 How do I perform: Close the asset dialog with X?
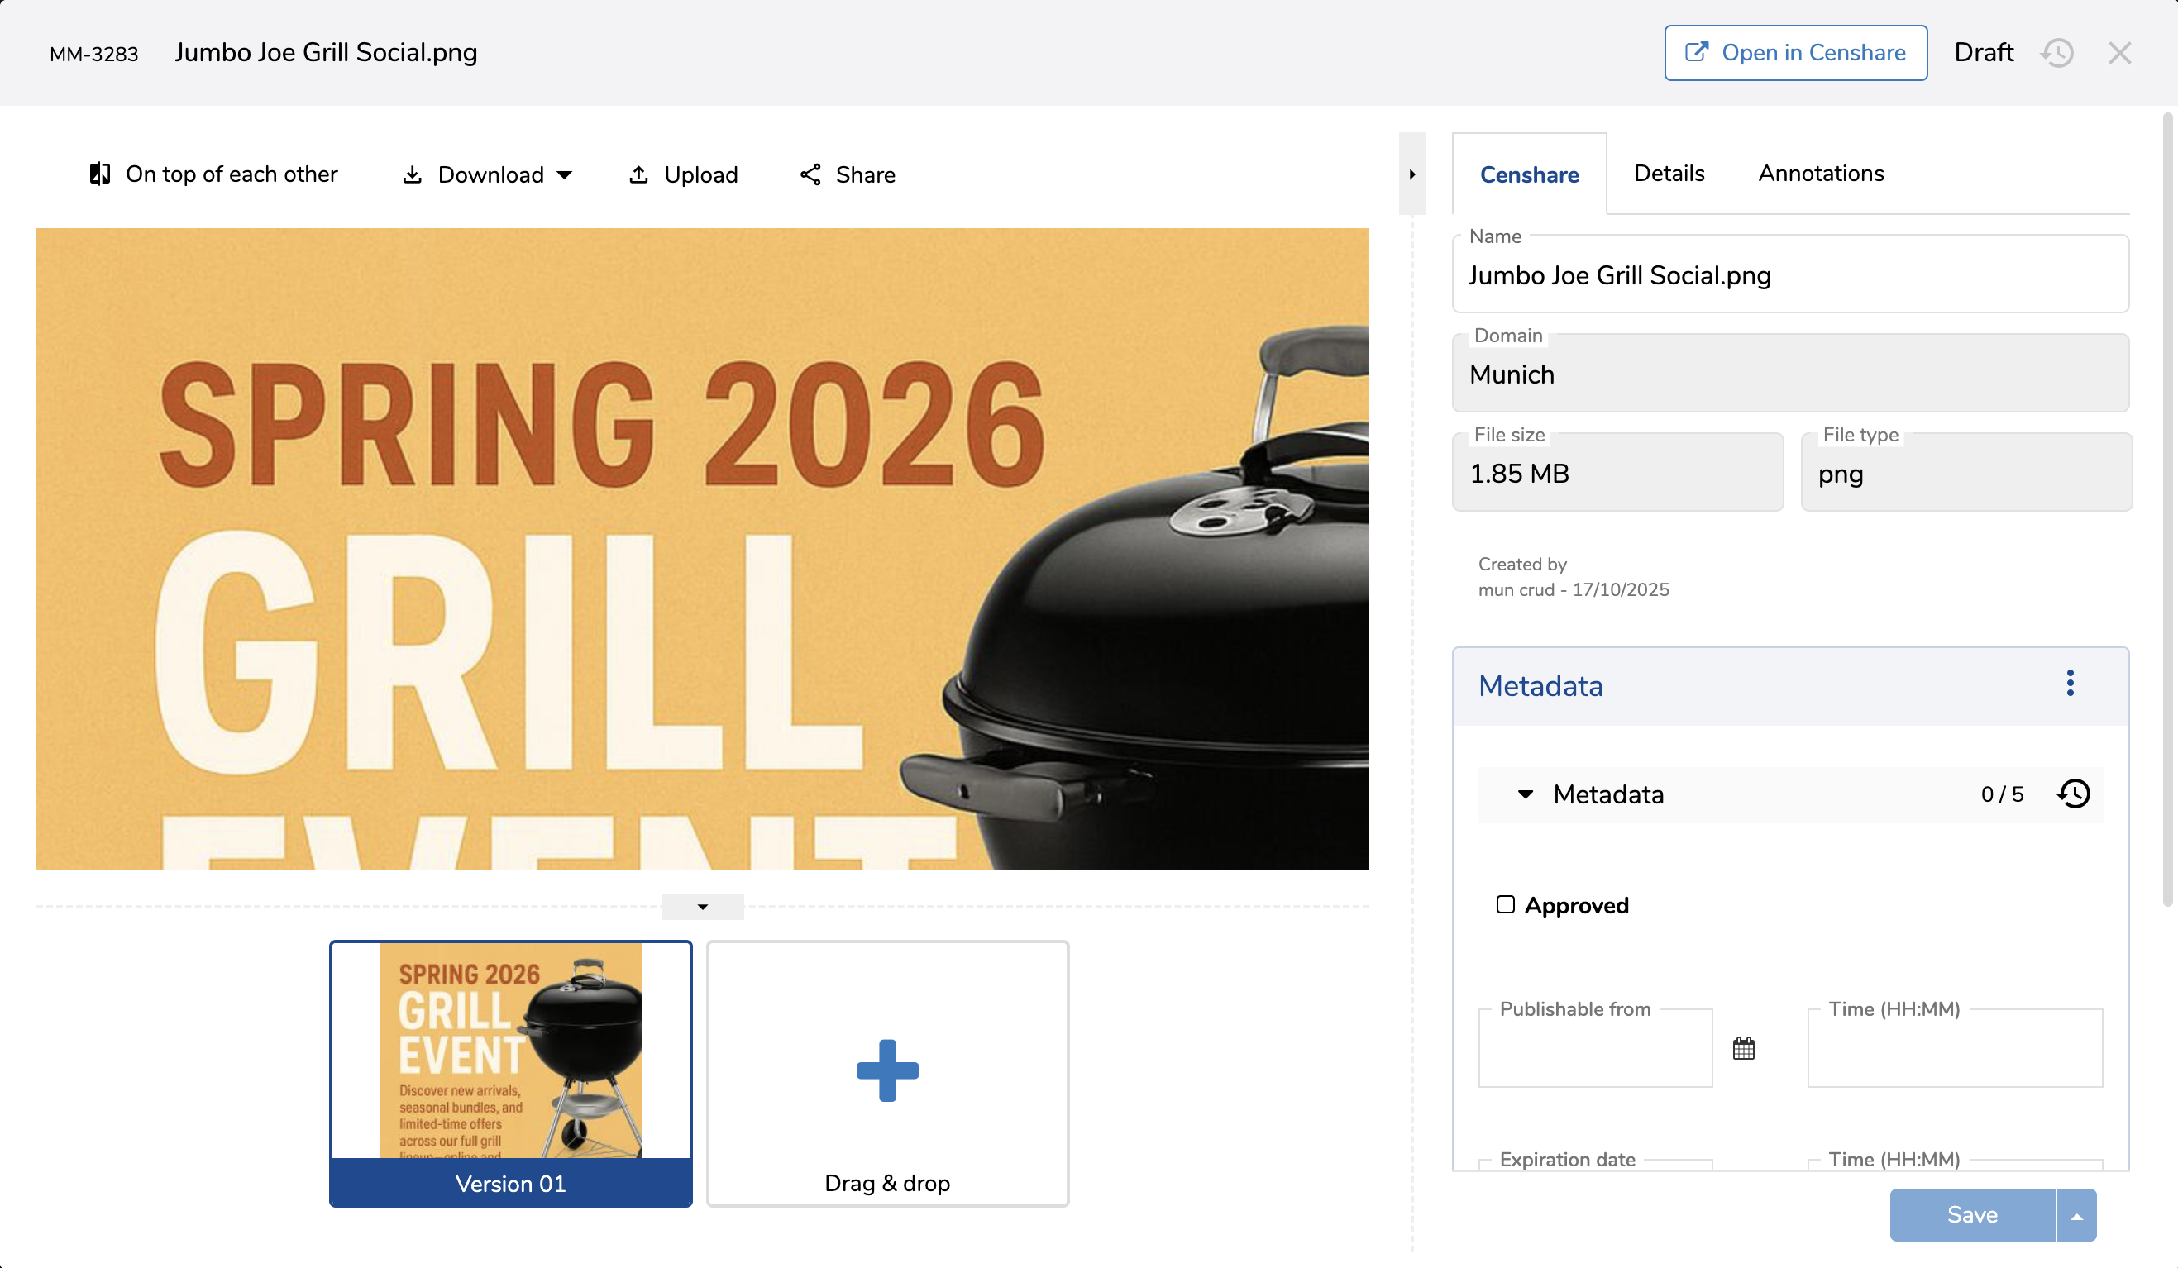click(2120, 54)
